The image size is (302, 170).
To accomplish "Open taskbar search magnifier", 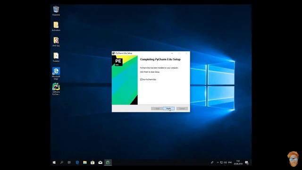I will [62, 162].
